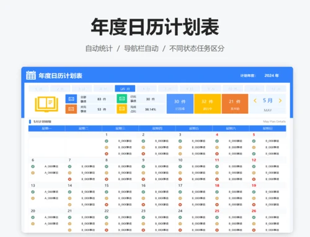Click the yellow status dot under day 5
This screenshot has width=310, height=237.
click(254, 147)
